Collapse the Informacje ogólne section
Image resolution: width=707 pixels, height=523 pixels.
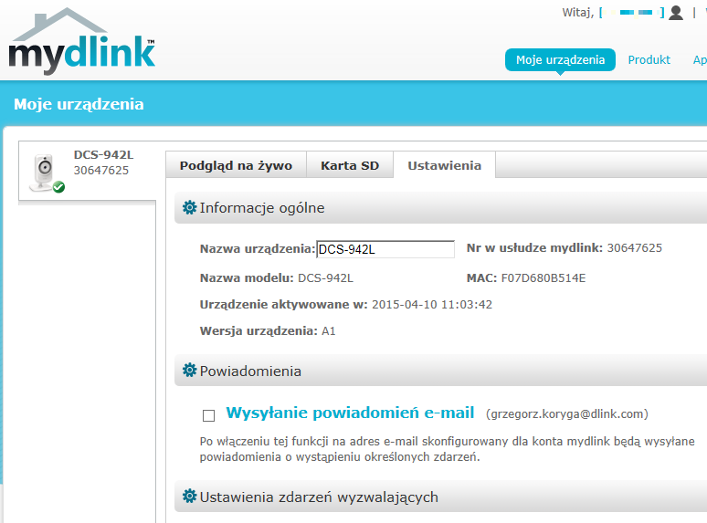(x=441, y=208)
